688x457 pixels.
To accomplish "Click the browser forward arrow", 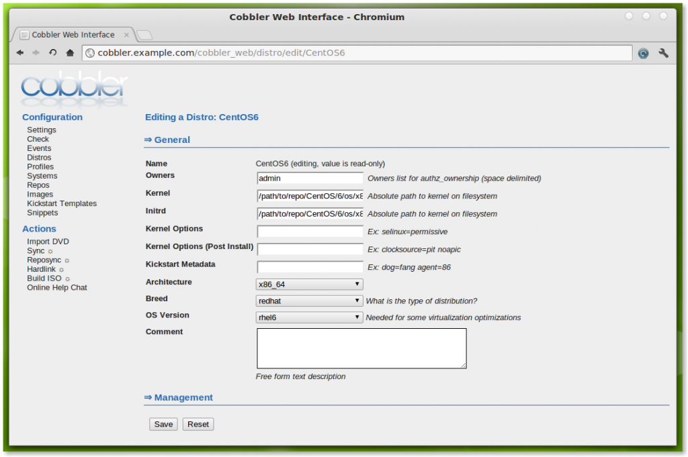I will pyautogui.click(x=36, y=53).
